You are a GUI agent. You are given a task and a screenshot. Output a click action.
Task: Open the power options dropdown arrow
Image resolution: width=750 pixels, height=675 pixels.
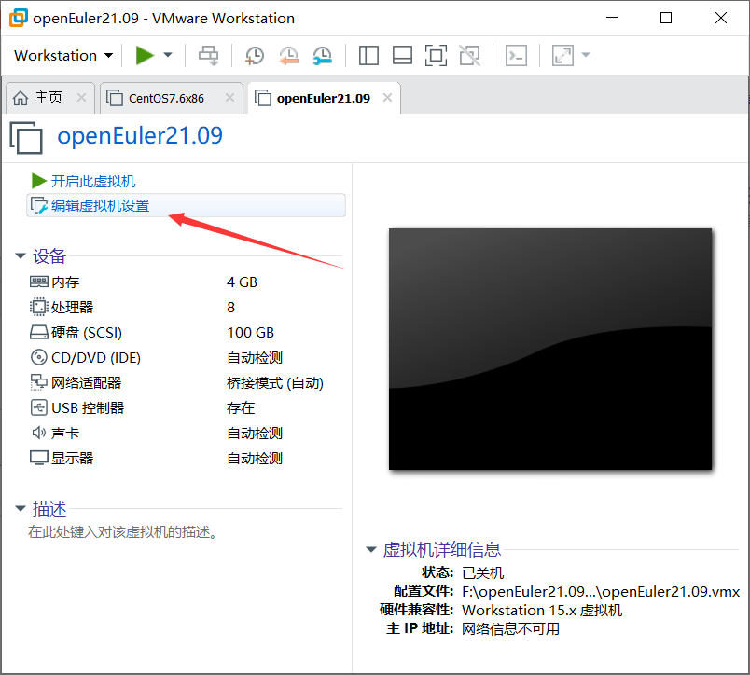[168, 55]
